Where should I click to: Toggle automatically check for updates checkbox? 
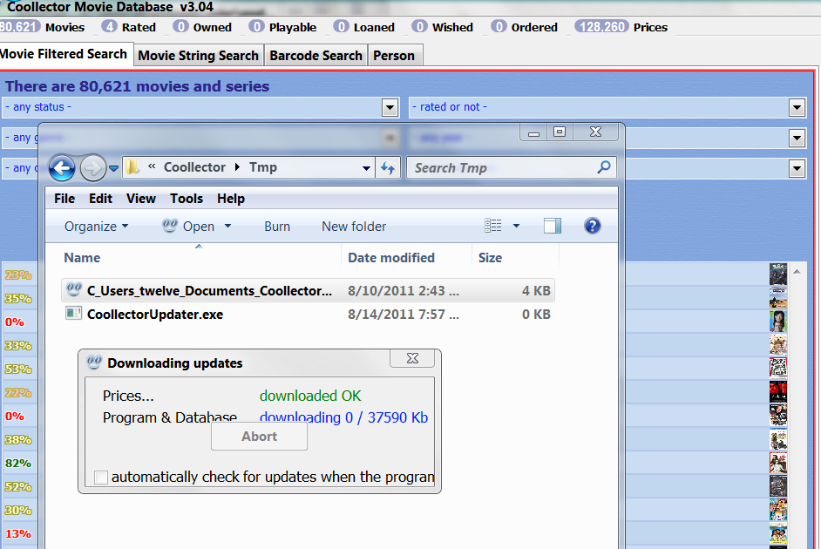coord(101,478)
